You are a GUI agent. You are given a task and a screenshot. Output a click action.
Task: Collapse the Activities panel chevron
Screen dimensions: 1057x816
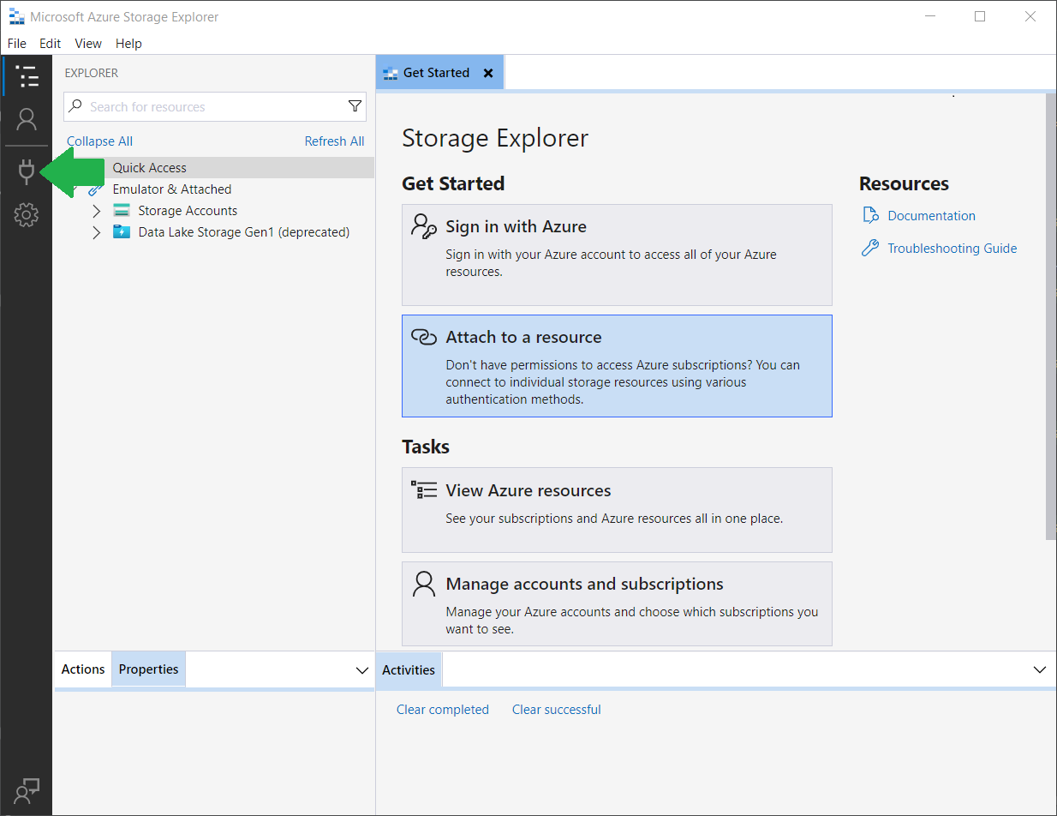(1040, 669)
